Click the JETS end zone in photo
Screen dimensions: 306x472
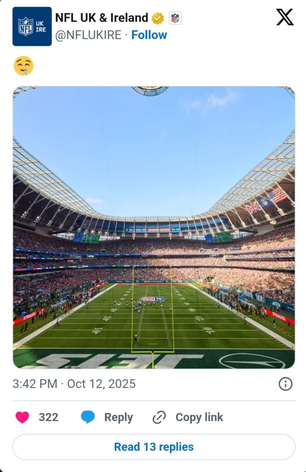pos(154,360)
